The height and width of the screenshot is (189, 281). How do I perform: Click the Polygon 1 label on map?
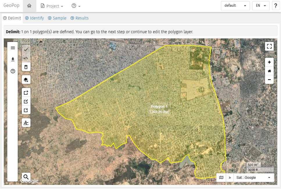tap(159, 107)
